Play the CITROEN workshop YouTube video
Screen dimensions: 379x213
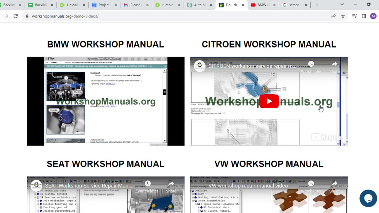click(269, 101)
